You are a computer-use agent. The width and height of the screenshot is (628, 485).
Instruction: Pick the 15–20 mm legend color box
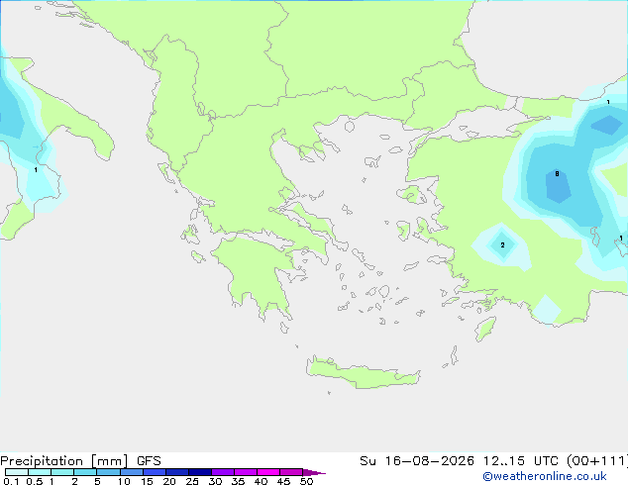click(155, 472)
